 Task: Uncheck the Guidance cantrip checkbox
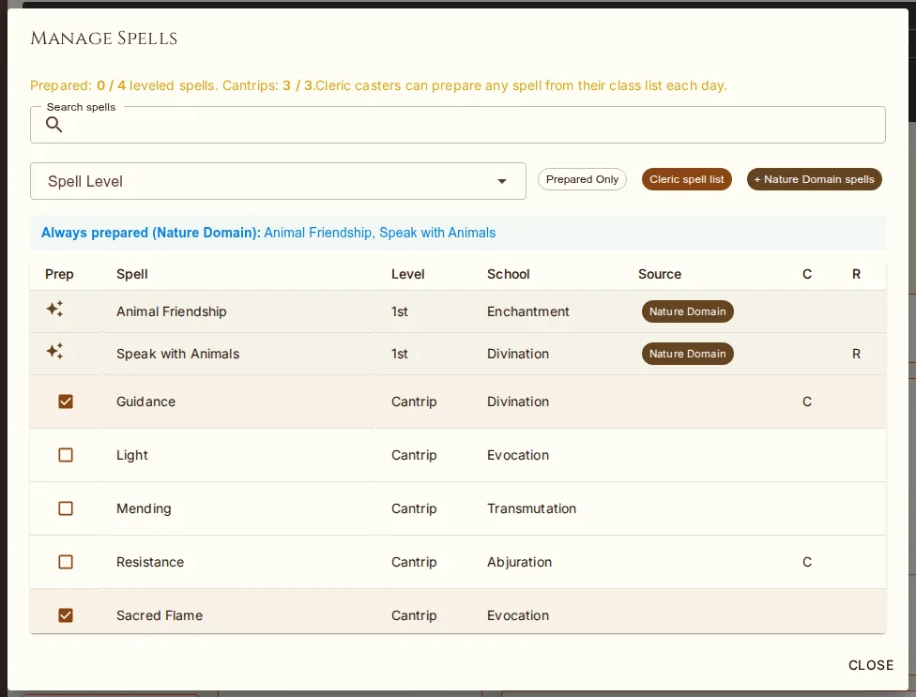coord(66,402)
